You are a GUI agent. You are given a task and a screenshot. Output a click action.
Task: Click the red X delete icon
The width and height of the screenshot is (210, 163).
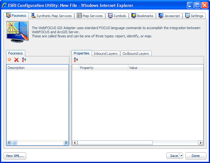pyautogui.click(x=16, y=60)
